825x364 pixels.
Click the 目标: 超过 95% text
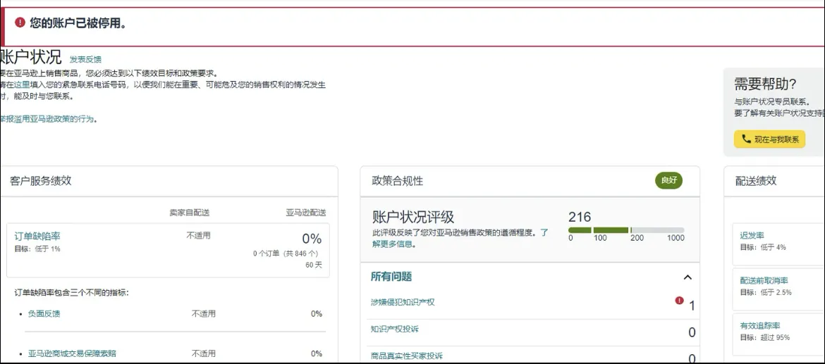click(x=765, y=338)
